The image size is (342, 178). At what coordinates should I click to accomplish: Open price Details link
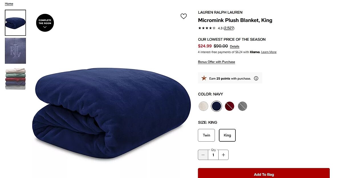pyautogui.click(x=235, y=46)
